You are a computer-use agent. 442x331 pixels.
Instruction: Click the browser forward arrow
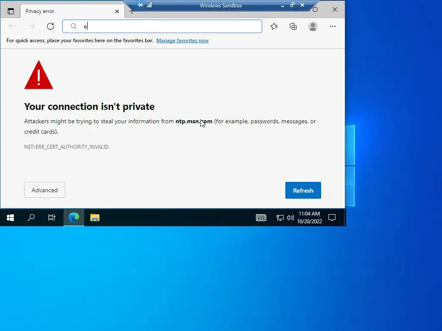click(32, 26)
